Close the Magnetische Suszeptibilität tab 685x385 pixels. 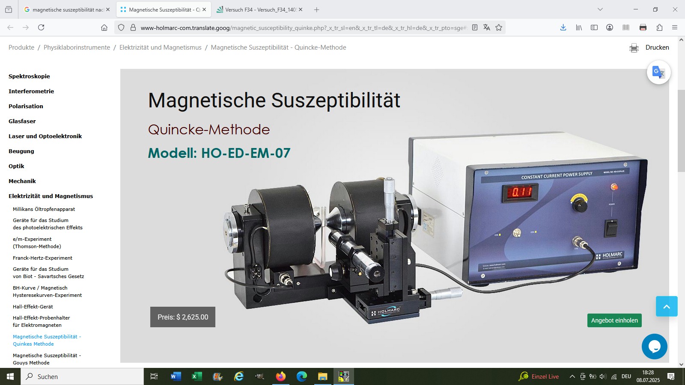pyautogui.click(x=204, y=9)
